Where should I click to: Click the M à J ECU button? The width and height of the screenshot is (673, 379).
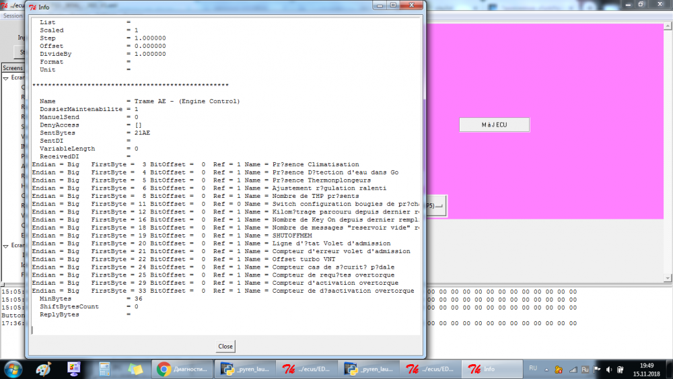pyautogui.click(x=495, y=125)
